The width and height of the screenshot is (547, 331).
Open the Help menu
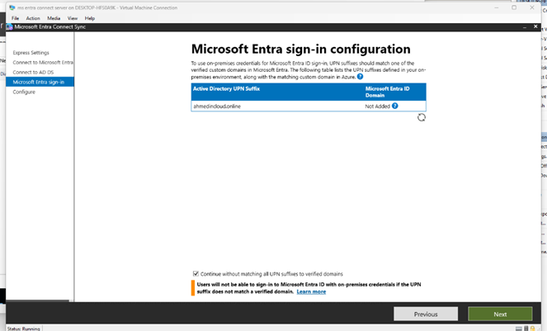(90, 17)
